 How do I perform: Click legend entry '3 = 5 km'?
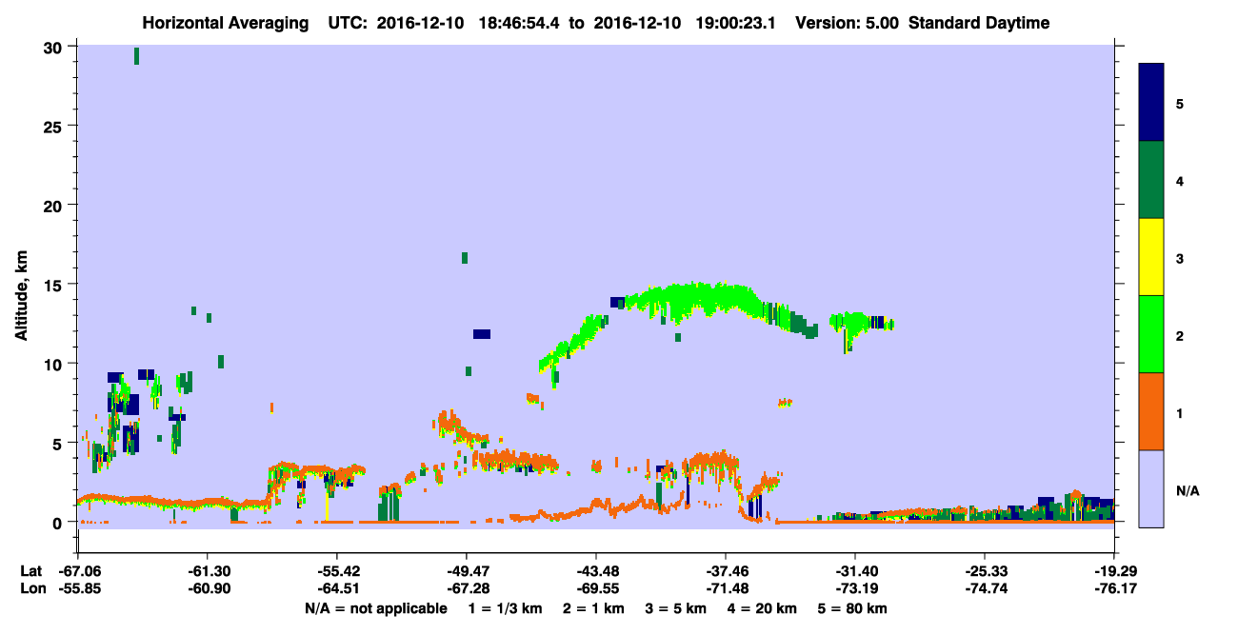[x=676, y=608]
